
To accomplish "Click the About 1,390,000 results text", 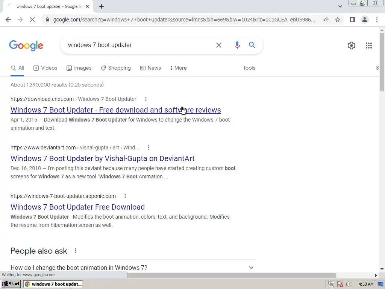I will coord(57,85).
